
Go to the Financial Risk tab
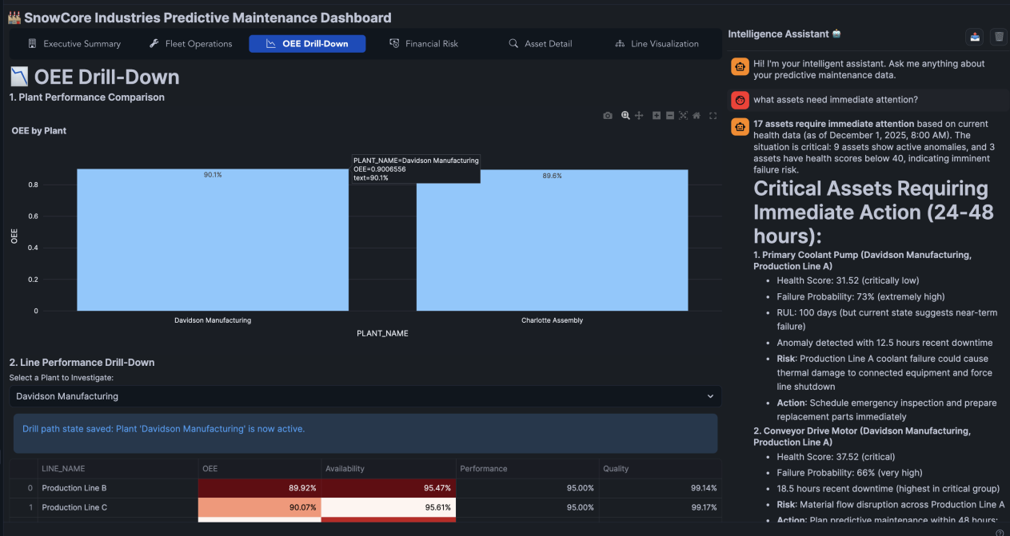(424, 44)
